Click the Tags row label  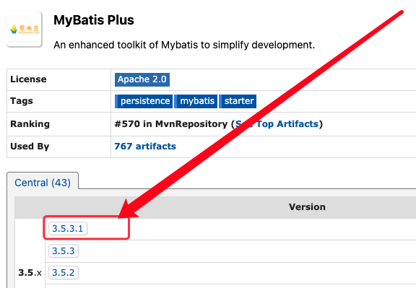pyautogui.click(x=22, y=101)
